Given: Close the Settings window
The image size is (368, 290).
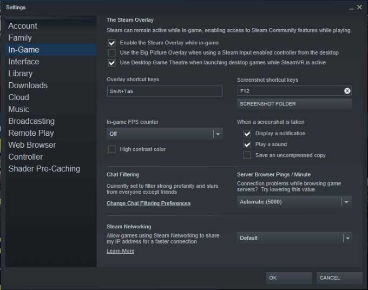Looking at the screenshot, I should 359,7.
